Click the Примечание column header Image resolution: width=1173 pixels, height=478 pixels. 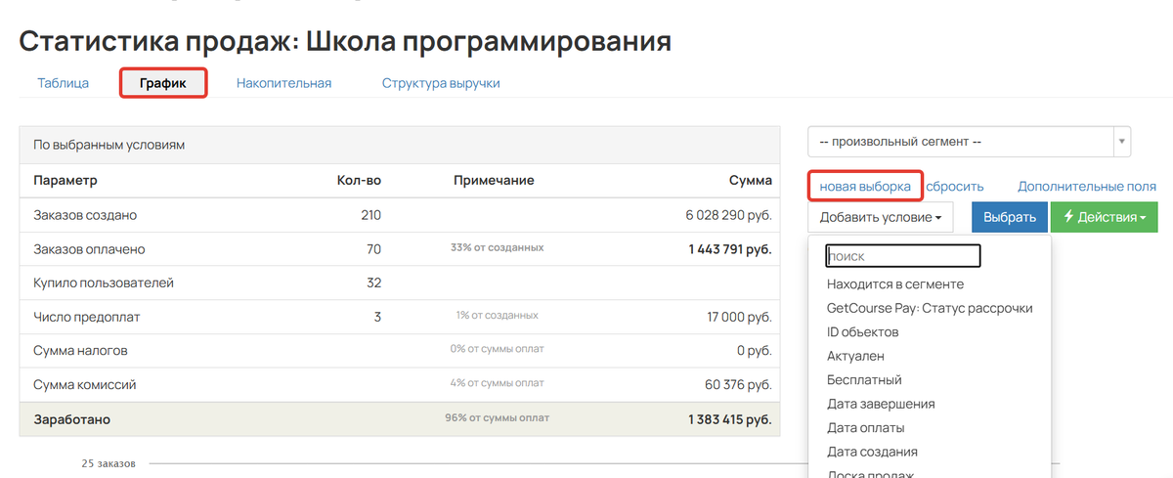[x=494, y=181]
